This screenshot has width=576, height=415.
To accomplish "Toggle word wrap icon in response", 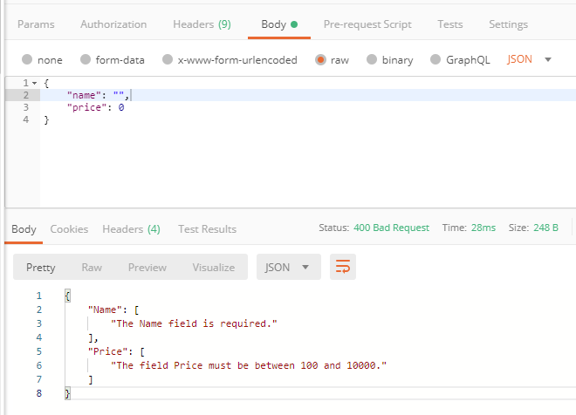I will 343,267.
